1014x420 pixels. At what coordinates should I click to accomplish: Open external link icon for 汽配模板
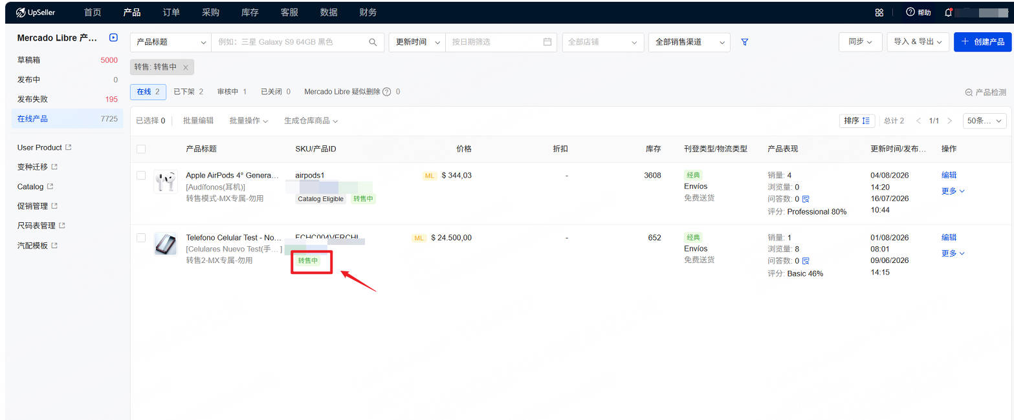[54, 246]
